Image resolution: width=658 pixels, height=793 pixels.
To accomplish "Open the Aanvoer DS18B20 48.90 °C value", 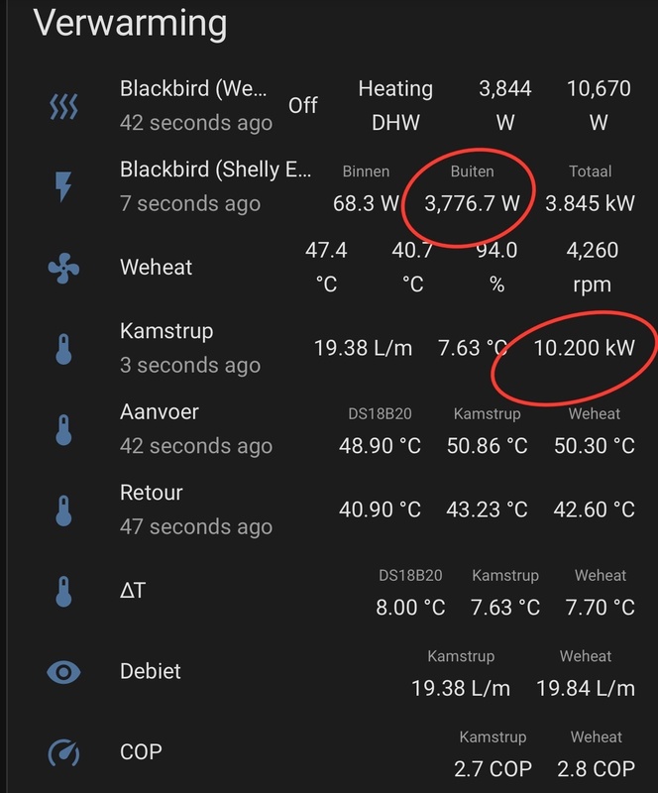I will 380,446.
